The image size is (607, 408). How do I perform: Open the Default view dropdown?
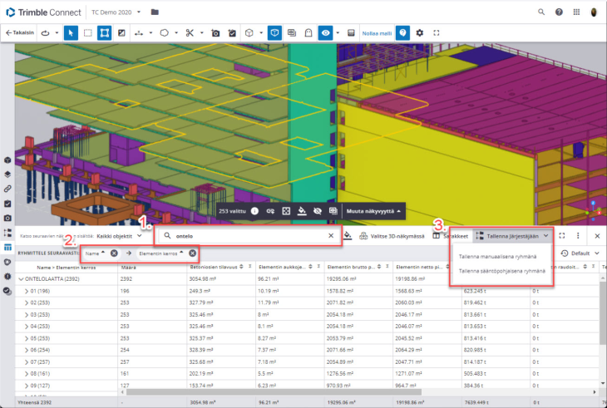(580, 253)
